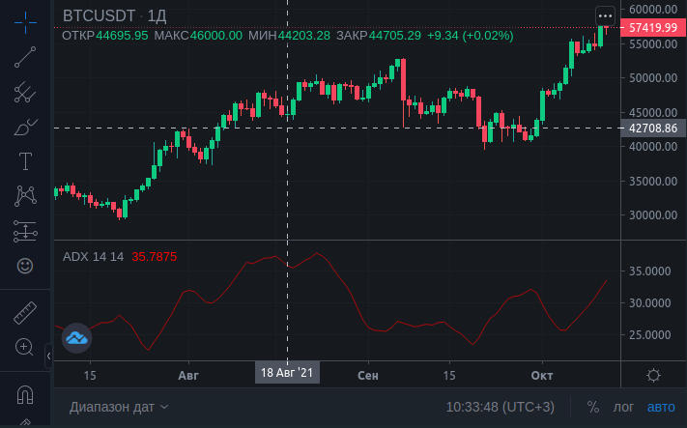Toggle авто auto scale
Image resolution: width=687 pixels, height=428 pixels.
[x=661, y=407]
